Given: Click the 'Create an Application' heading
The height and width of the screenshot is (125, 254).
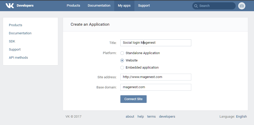Looking at the screenshot, I should [x=90, y=24].
